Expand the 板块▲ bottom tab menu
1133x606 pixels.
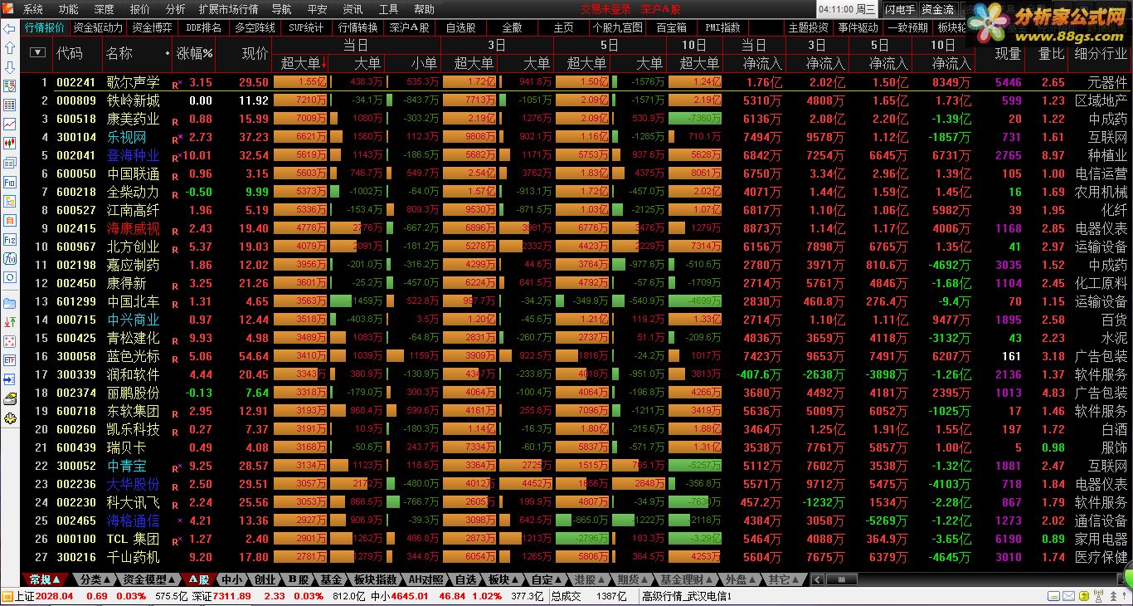pyautogui.click(x=503, y=579)
